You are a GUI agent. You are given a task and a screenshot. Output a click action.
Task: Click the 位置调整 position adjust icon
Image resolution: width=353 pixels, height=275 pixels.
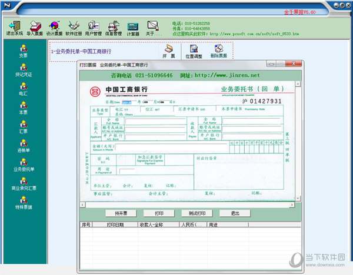194,52
